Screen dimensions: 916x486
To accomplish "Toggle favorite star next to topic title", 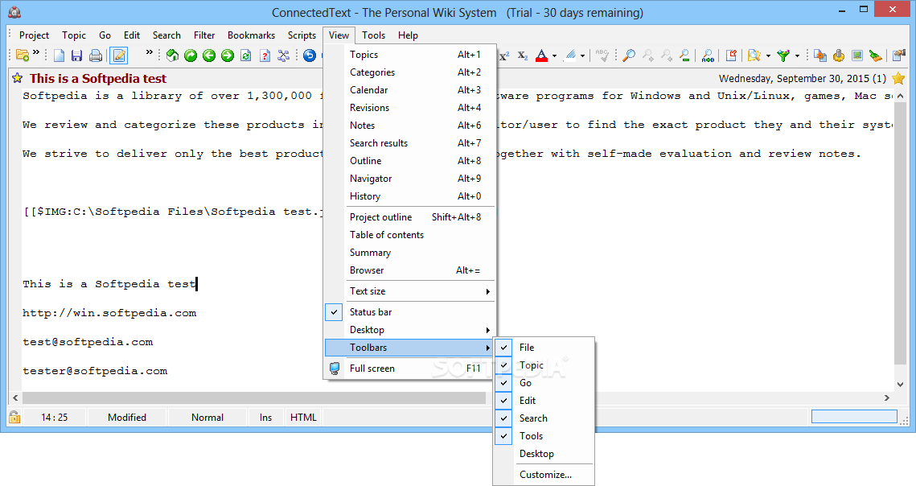I will (18, 78).
